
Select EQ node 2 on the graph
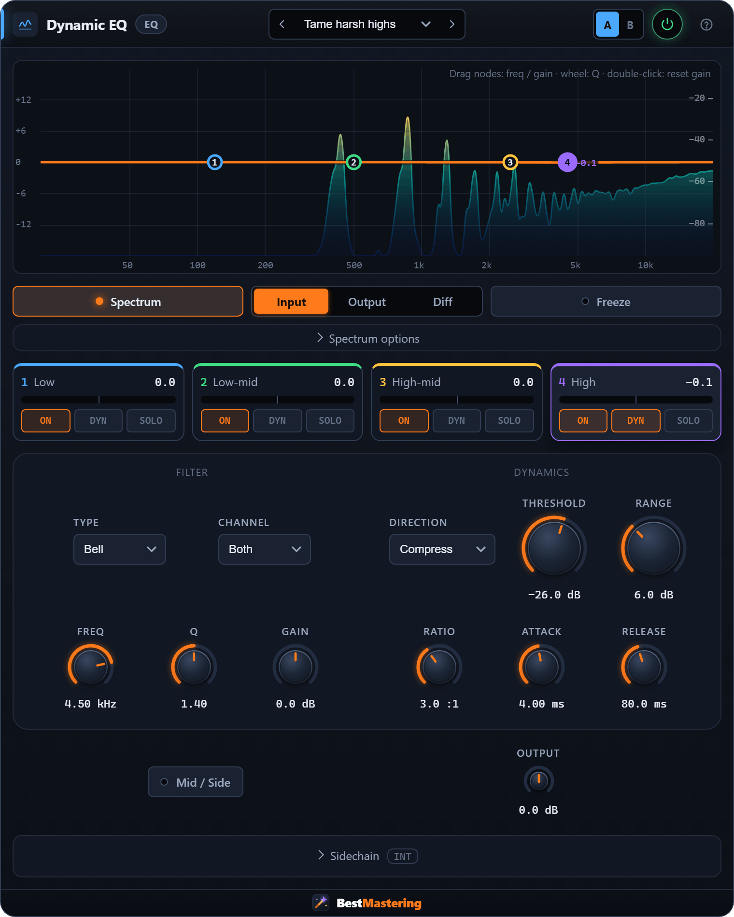tap(353, 162)
